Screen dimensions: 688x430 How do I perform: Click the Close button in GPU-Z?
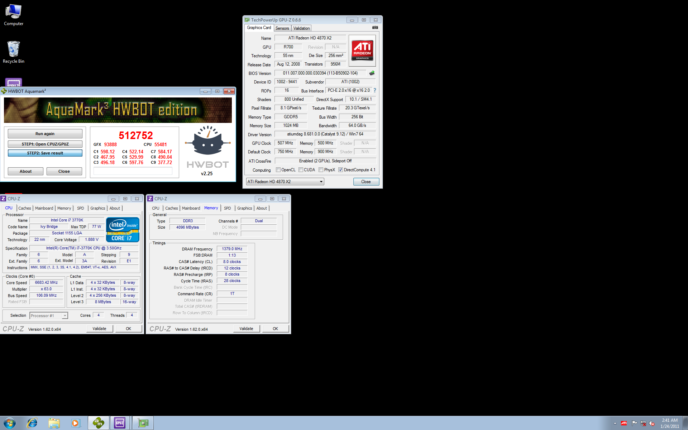366,182
